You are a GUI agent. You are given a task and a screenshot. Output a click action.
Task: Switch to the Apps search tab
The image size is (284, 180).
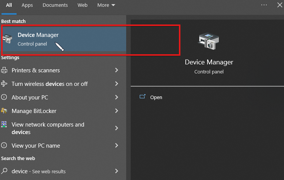tap(27, 5)
